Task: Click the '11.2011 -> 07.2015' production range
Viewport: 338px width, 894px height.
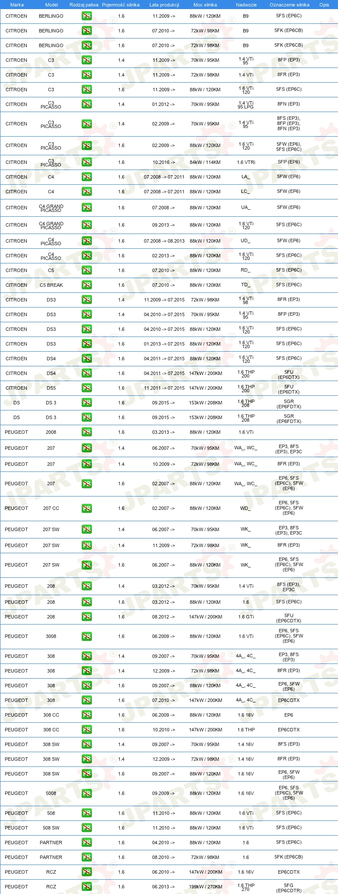Action: (164, 388)
